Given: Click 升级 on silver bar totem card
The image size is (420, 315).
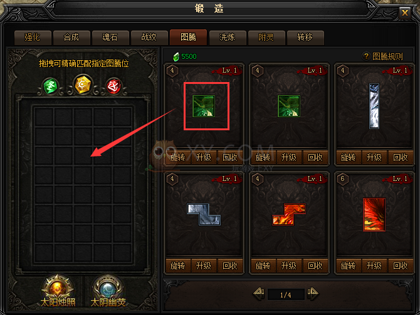Looking at the screenshot, I should click(374, 157).
